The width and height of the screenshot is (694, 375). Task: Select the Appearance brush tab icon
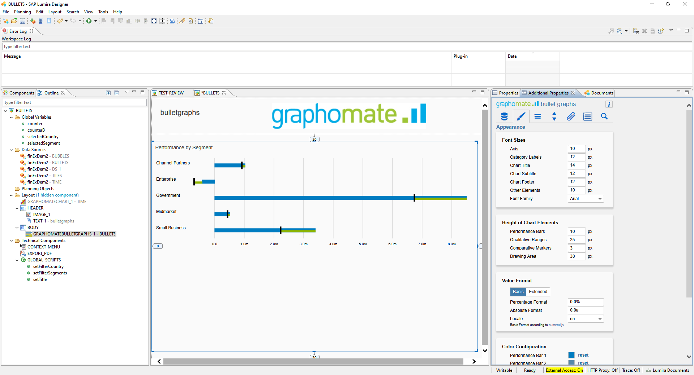[x=521, y=116]
